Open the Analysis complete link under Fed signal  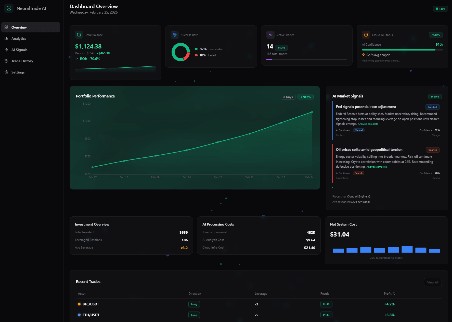368,124
